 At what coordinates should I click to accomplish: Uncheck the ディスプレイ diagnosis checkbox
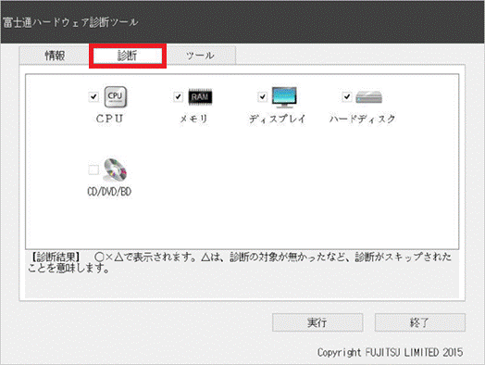pos(262,97)
